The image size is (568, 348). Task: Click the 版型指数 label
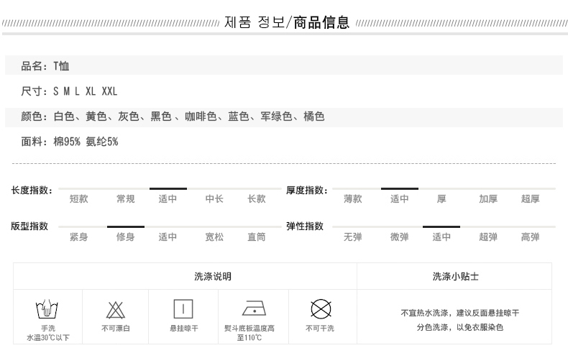29,226
